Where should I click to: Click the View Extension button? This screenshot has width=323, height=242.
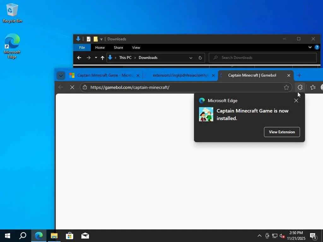click(282, 132)
